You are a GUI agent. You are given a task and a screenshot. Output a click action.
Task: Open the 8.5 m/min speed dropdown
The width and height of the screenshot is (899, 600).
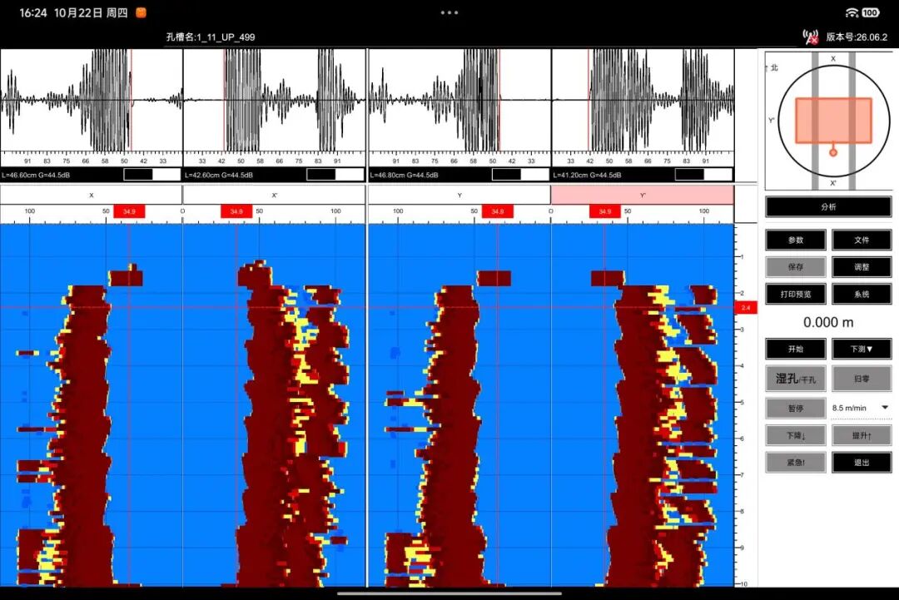click(862, 408)
